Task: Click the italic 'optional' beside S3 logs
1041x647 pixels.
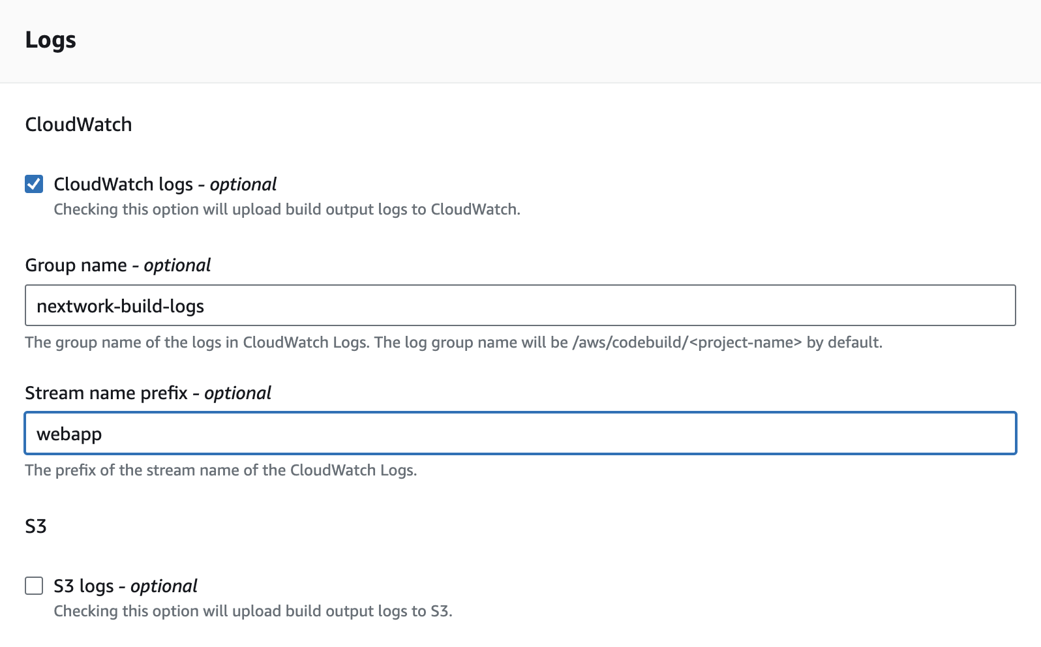Action: point(164,586)
